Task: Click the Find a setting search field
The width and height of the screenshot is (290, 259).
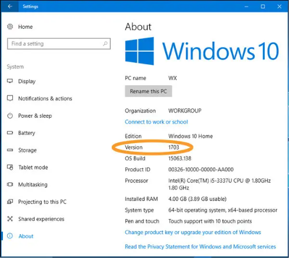Action: 59,44
